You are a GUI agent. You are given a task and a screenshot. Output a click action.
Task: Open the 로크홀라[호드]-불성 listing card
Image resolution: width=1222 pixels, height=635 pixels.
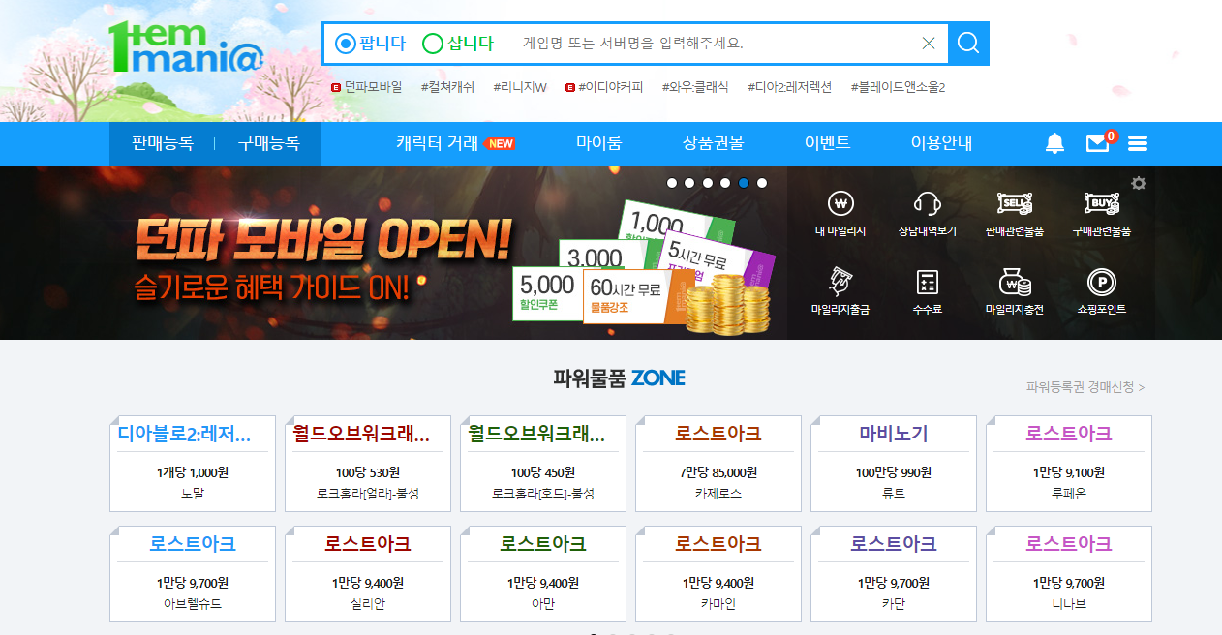(x=543, y=464)
